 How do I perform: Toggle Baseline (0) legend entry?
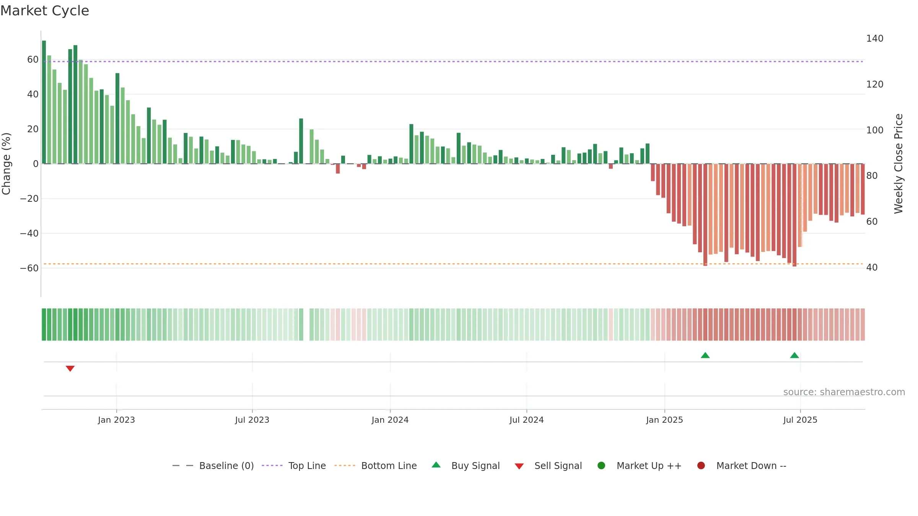coord(213,466)
